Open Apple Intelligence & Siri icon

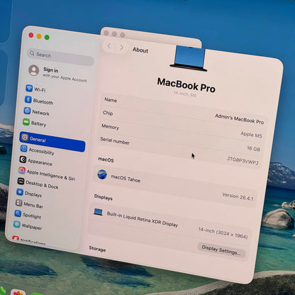coord(22,170)
